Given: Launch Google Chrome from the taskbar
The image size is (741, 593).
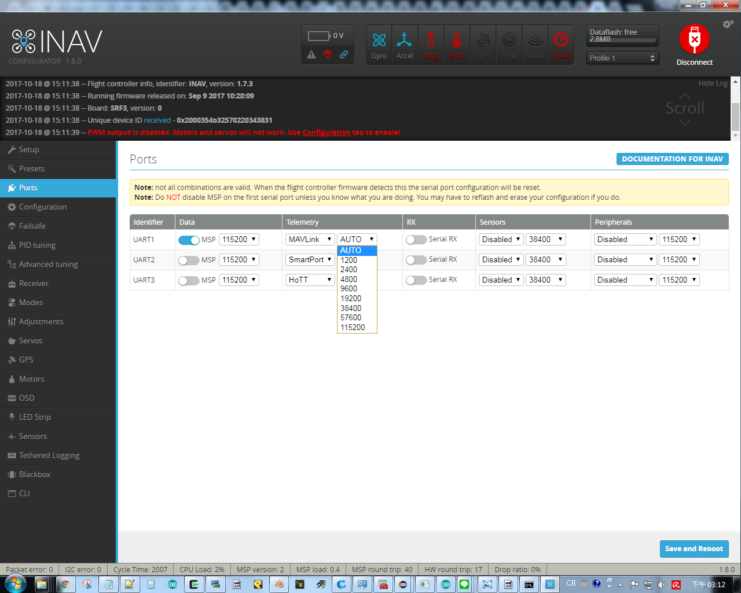Looking at the screenshot, I should pyautogui.click(x=65, y=584).
